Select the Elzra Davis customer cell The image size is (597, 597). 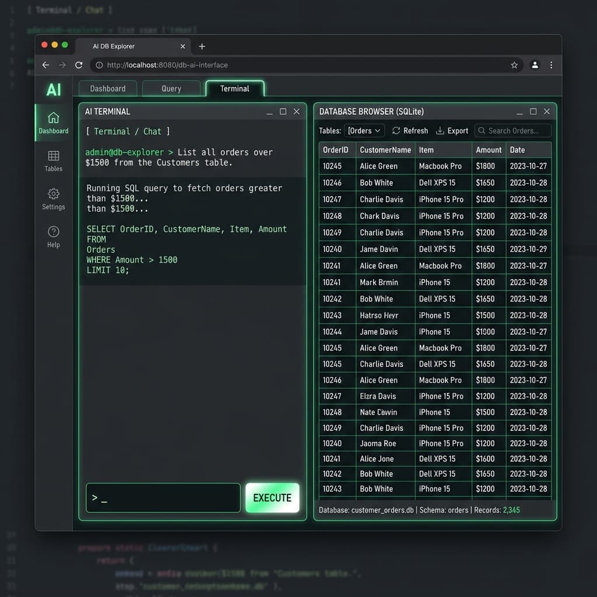point(385,396)
